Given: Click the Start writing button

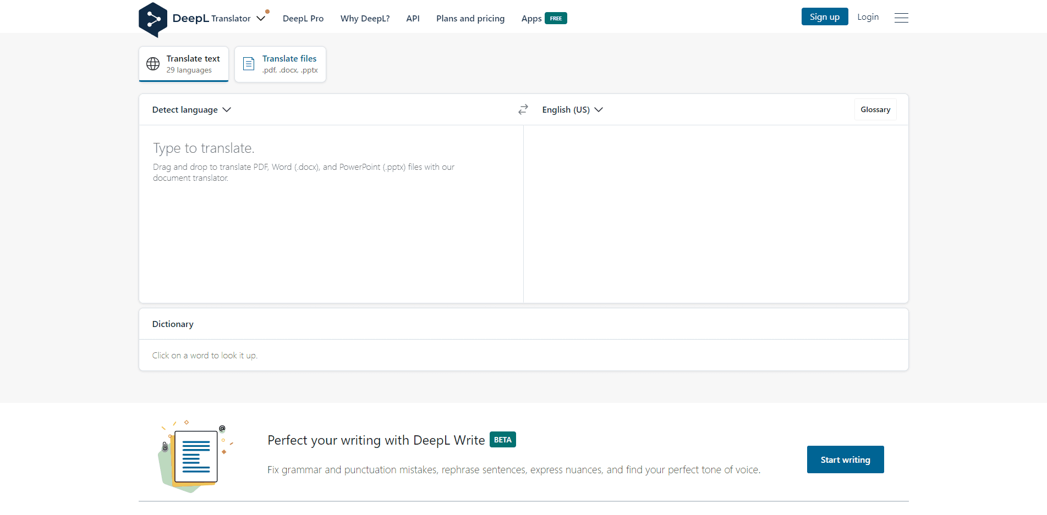Looking at the screenshot, I should click(845, 459).
